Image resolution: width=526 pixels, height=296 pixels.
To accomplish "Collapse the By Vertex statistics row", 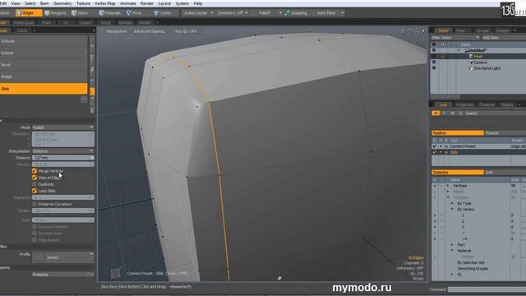I will click(452, 210).
